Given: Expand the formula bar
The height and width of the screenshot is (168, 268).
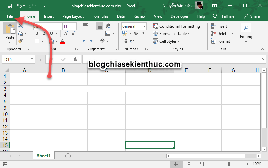Looking at the screenshot, I should click(263, 59).
